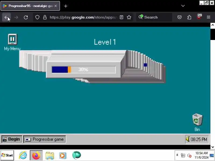Open the media player taskbar icon
215x161 pixels.
(63, 156)
